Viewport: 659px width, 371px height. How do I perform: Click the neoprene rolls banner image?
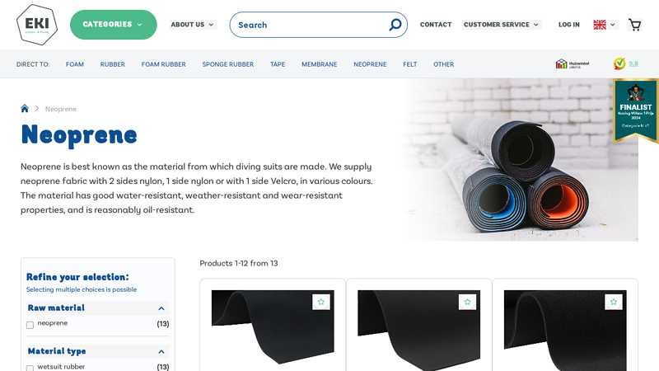click(521, 160)
